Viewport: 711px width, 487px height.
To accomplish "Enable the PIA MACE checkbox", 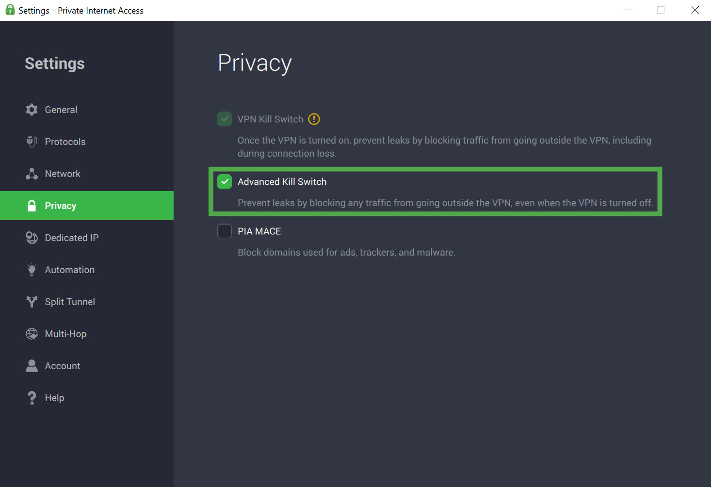I will (225, 231).
